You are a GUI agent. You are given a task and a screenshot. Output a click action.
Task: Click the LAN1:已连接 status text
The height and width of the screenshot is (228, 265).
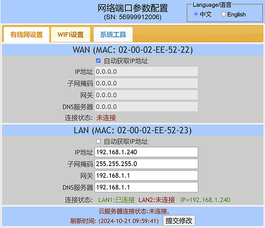tap(117, 200)
